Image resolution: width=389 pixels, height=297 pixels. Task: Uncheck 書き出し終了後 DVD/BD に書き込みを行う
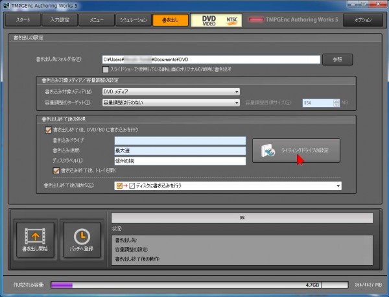[47, 130]
